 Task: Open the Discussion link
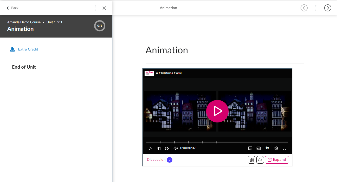[156, 160]
